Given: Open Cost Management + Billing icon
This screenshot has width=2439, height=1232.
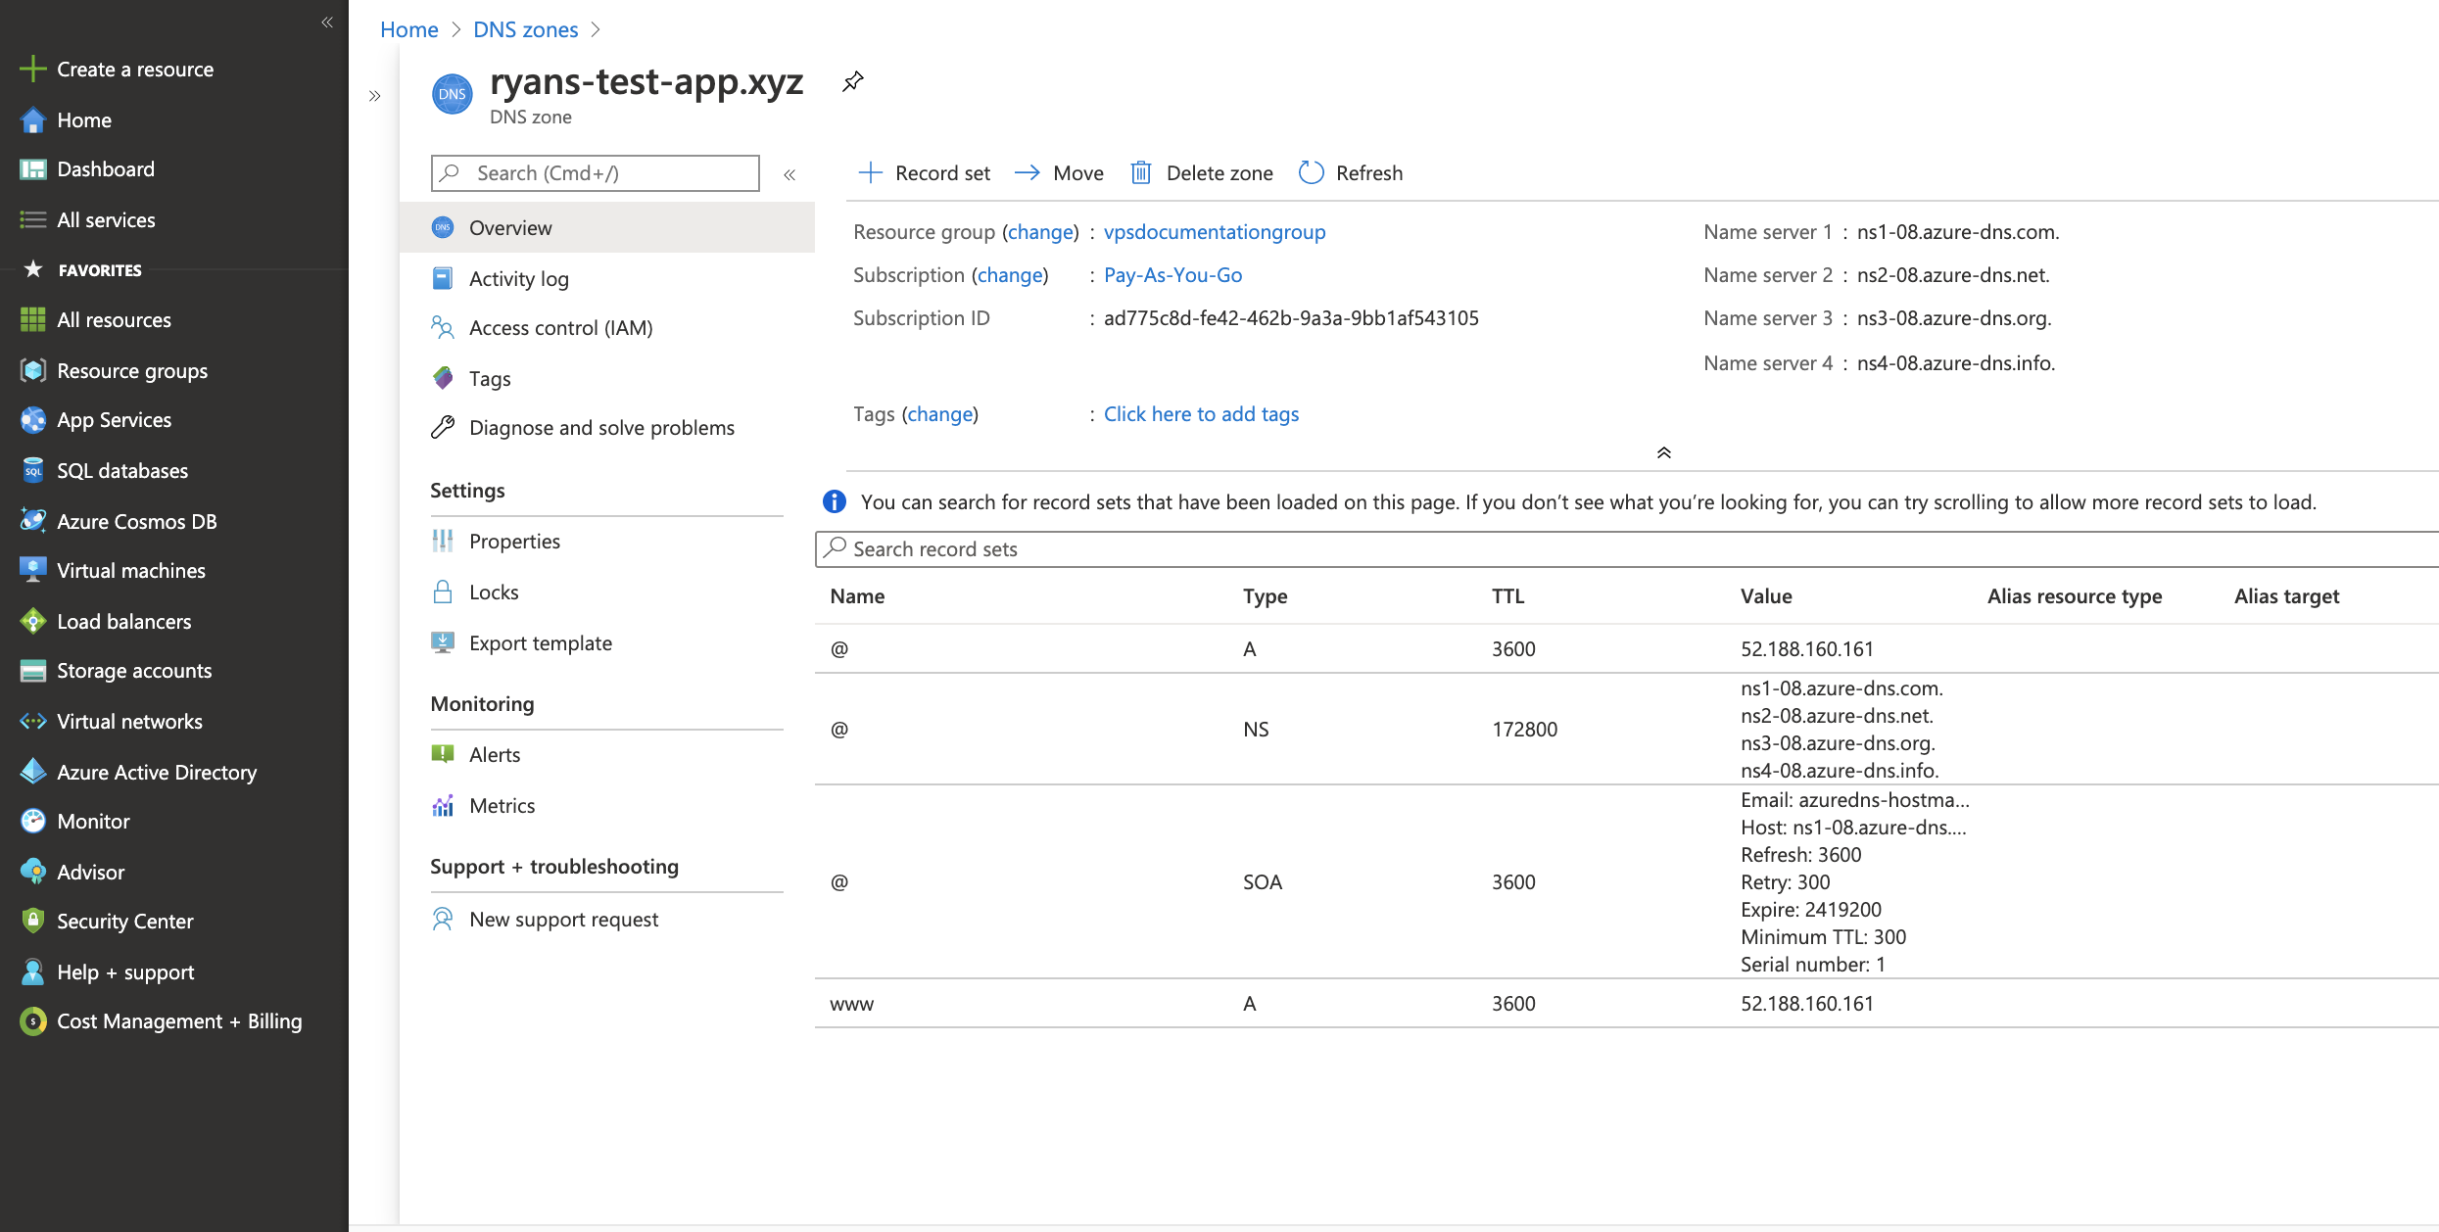Looking at the screenshot, I should point(33,1021).
